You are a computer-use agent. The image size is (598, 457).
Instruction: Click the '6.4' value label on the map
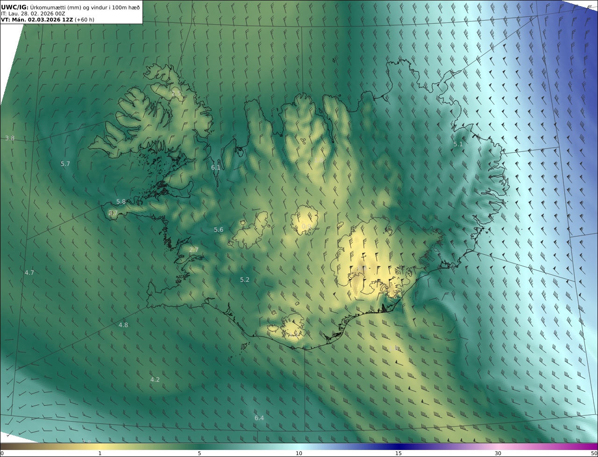259,418
